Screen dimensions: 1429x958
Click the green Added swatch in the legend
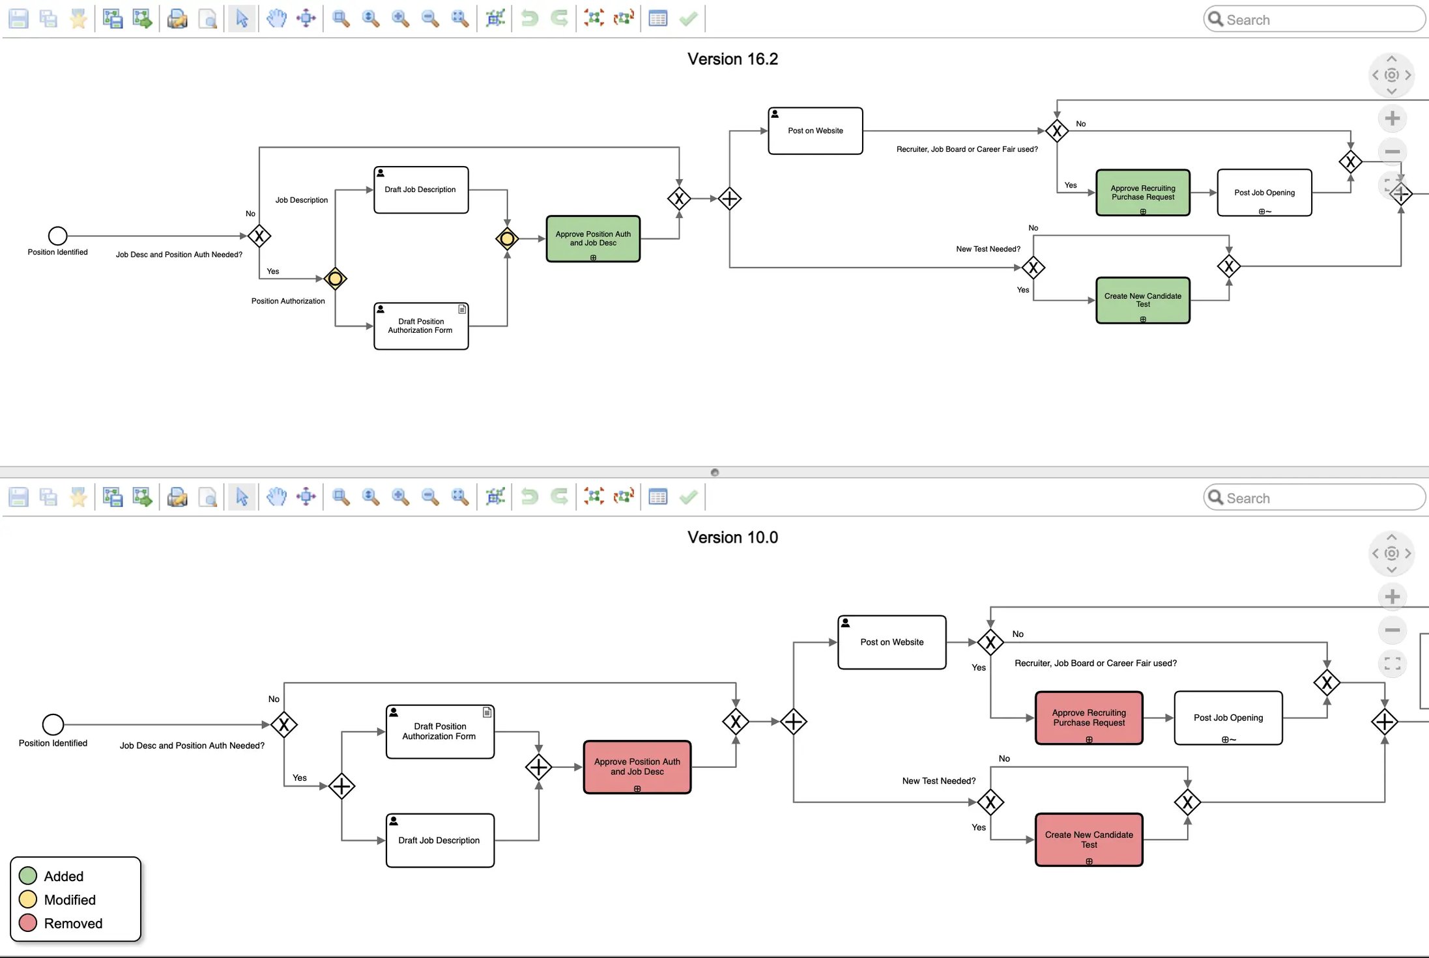pyautogui.click(x=28, y=876)
